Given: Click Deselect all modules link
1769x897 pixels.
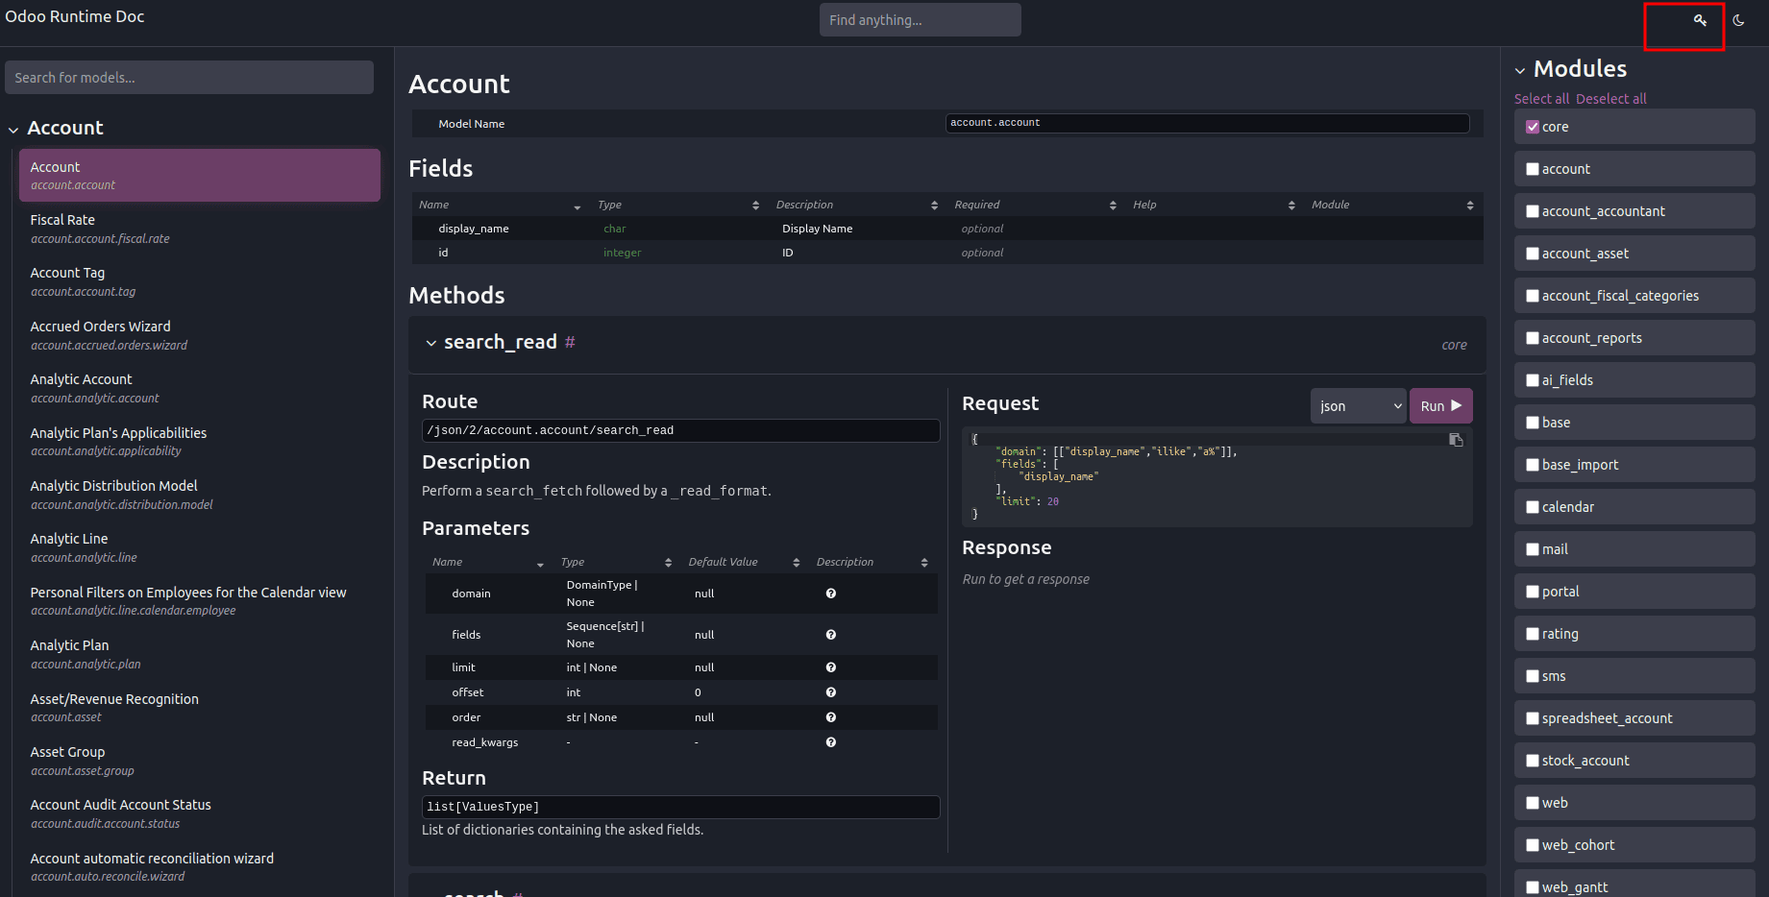Looking at the screenshot, I should click(1611, 99).
